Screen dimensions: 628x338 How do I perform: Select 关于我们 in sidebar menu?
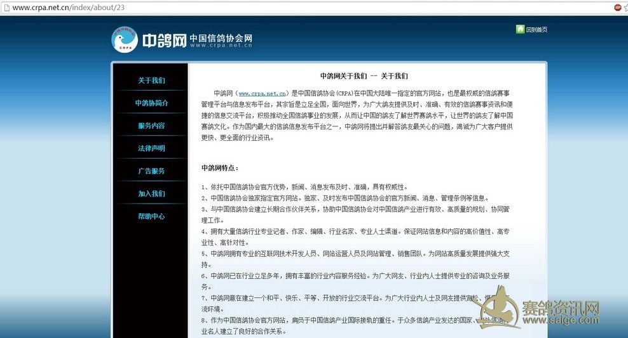[151, 81]
